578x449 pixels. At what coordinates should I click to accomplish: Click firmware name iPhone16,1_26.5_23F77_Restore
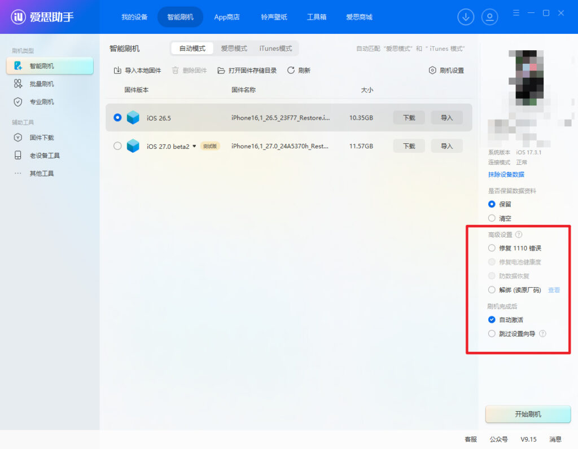pos(281,117)
